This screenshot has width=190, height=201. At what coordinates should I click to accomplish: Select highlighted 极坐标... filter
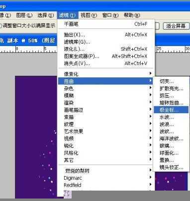pyautogui.click(x=171, y=110)
